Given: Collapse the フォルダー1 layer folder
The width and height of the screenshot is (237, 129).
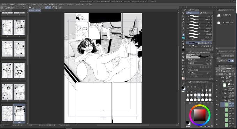Looking at the screenshot, I should pyautogui.click(x=221, y=81).
